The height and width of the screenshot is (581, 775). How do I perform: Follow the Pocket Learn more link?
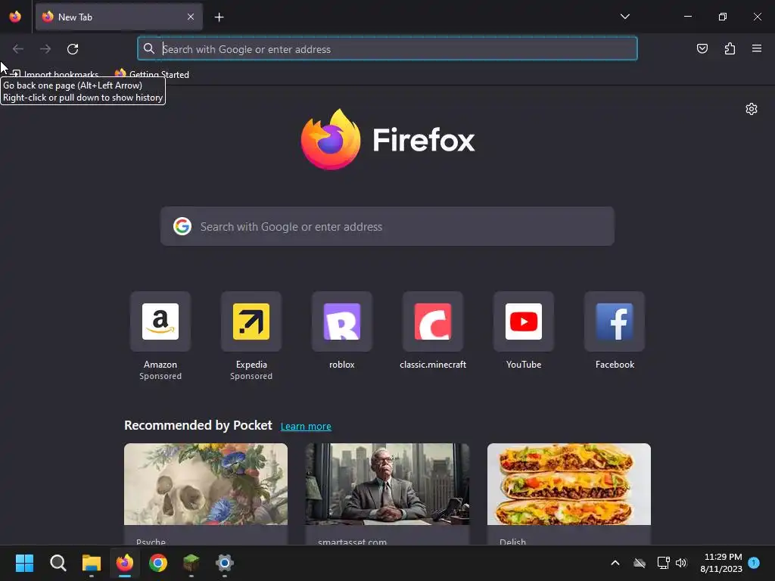tap(306, 427)
